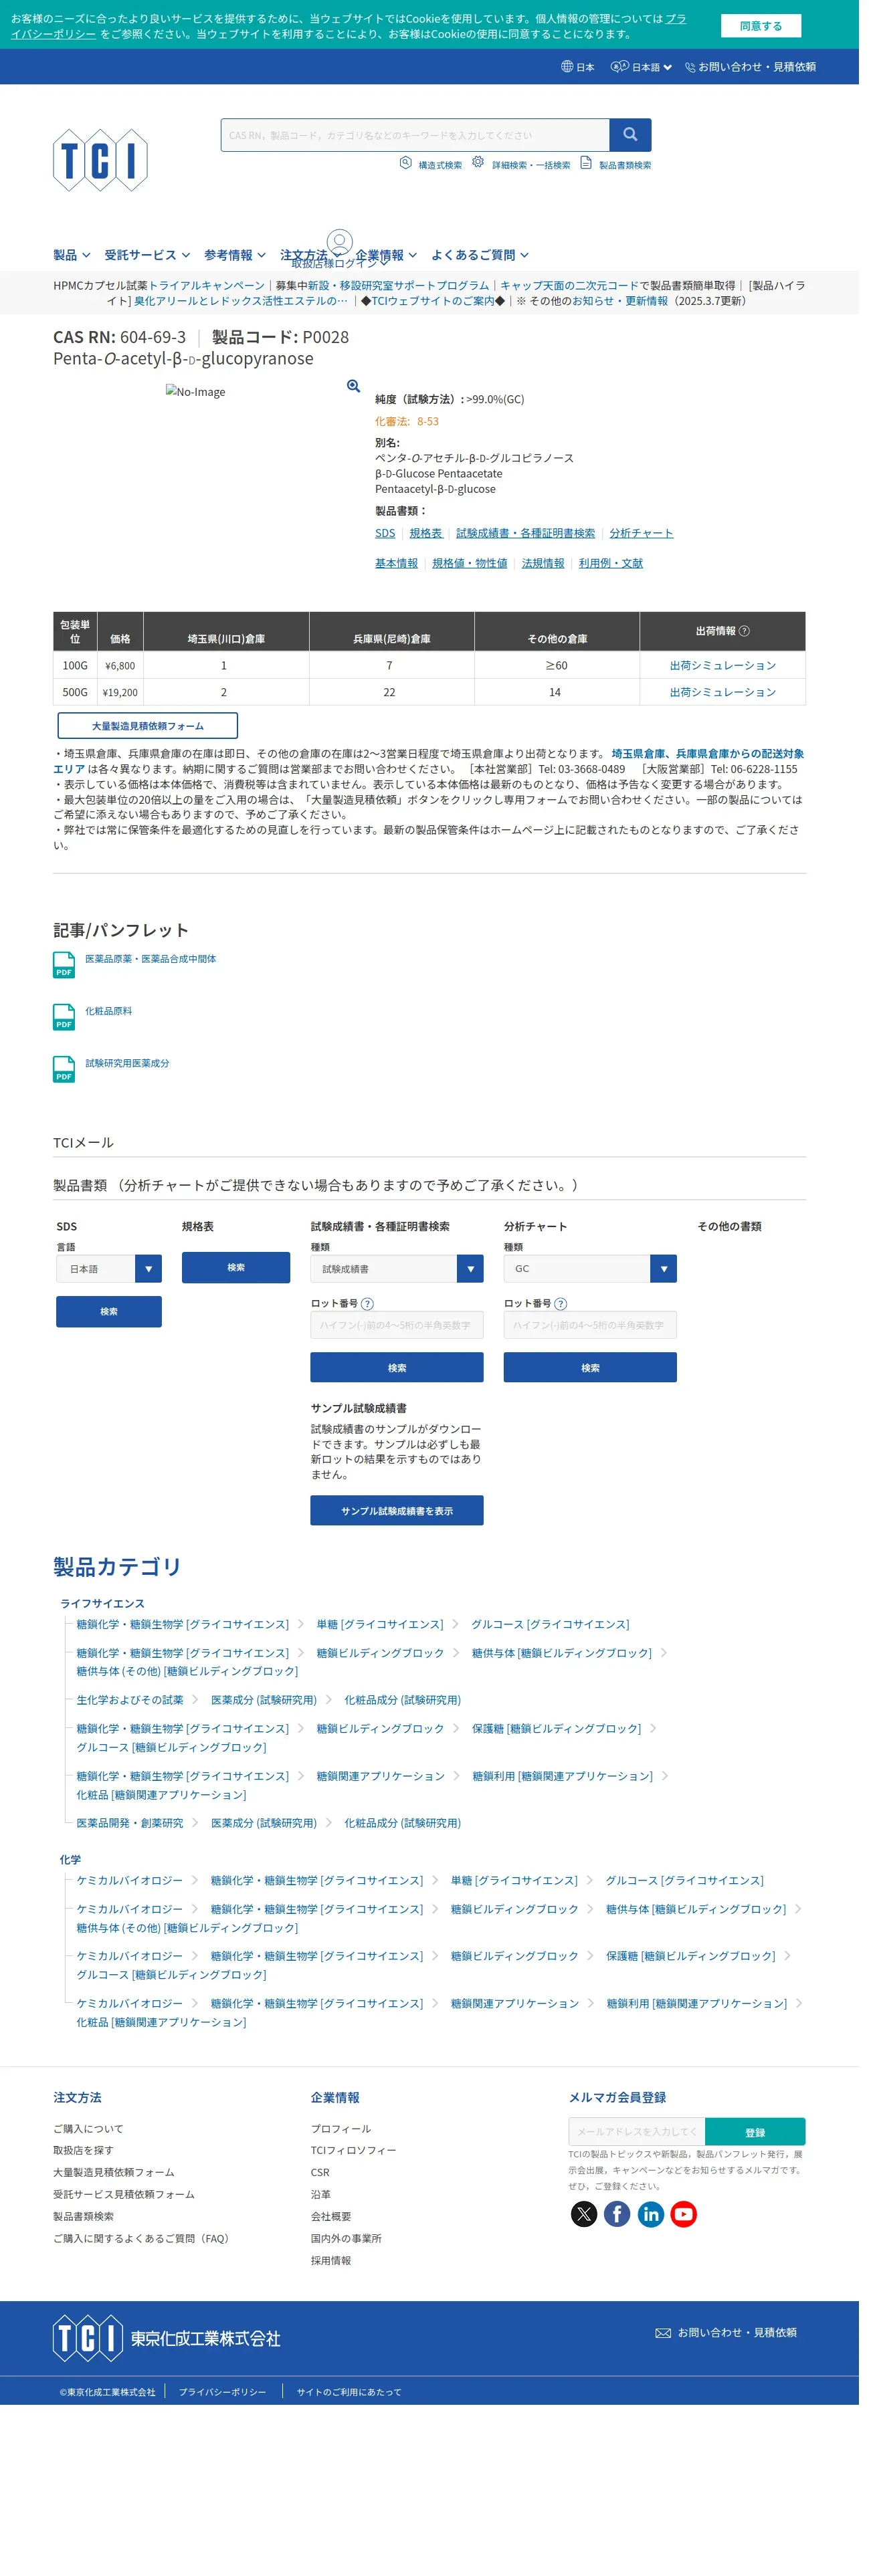Click the 規格表 検索 button
Image resolution: width=869 pixels, height=2576 pixels.
236,1268
